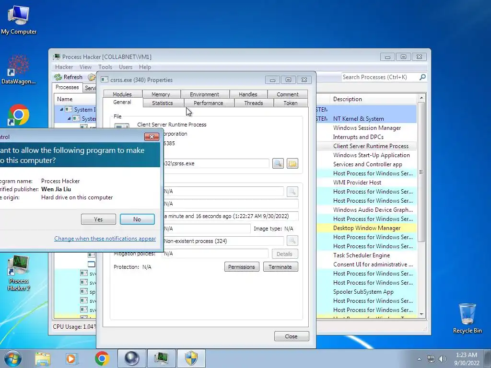Switch to the Environment tab
The height and width of the screenshot is (368, 491).
click(204, 94)
